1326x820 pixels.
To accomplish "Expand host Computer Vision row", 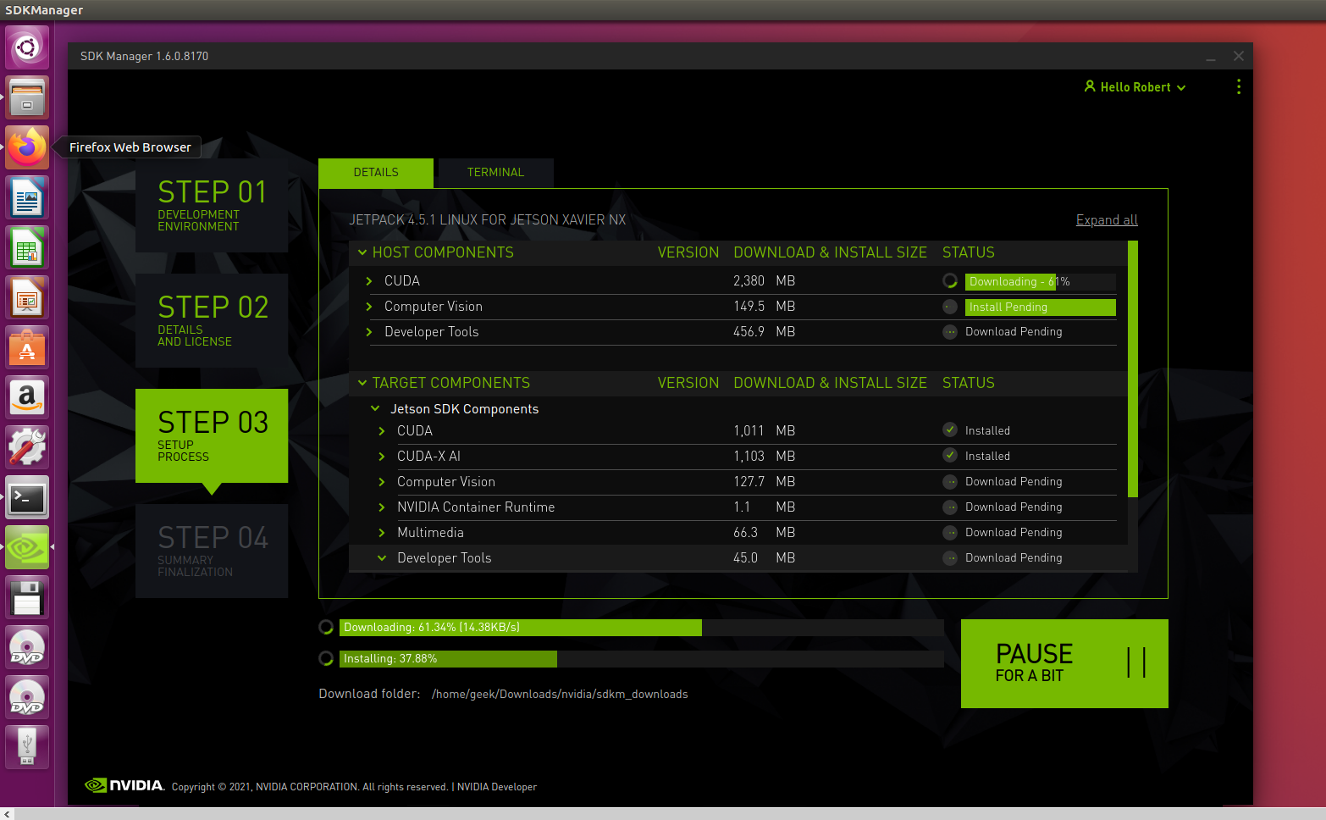I will (x=369, y=307).
